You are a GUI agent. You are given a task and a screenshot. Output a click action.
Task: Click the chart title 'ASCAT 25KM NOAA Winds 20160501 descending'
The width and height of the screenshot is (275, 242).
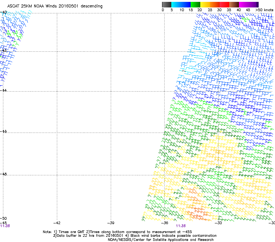click(55, 6)
